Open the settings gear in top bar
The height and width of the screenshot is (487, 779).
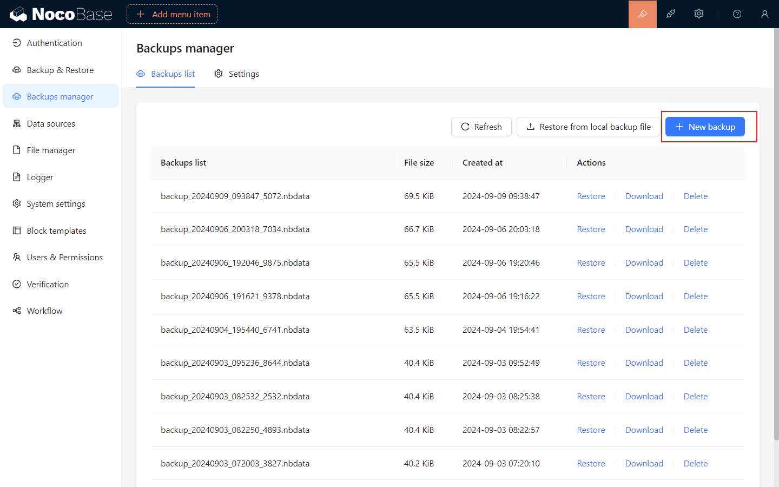point(699,14)
